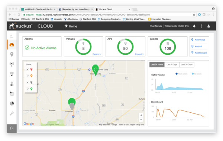Image resolution: width=223 pixels, height=141 pixels.
Task: Toggle From Client legend series
Action: point(181,74)
